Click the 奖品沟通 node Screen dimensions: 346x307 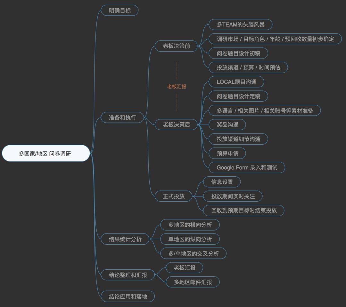click(x=227, y=125)
